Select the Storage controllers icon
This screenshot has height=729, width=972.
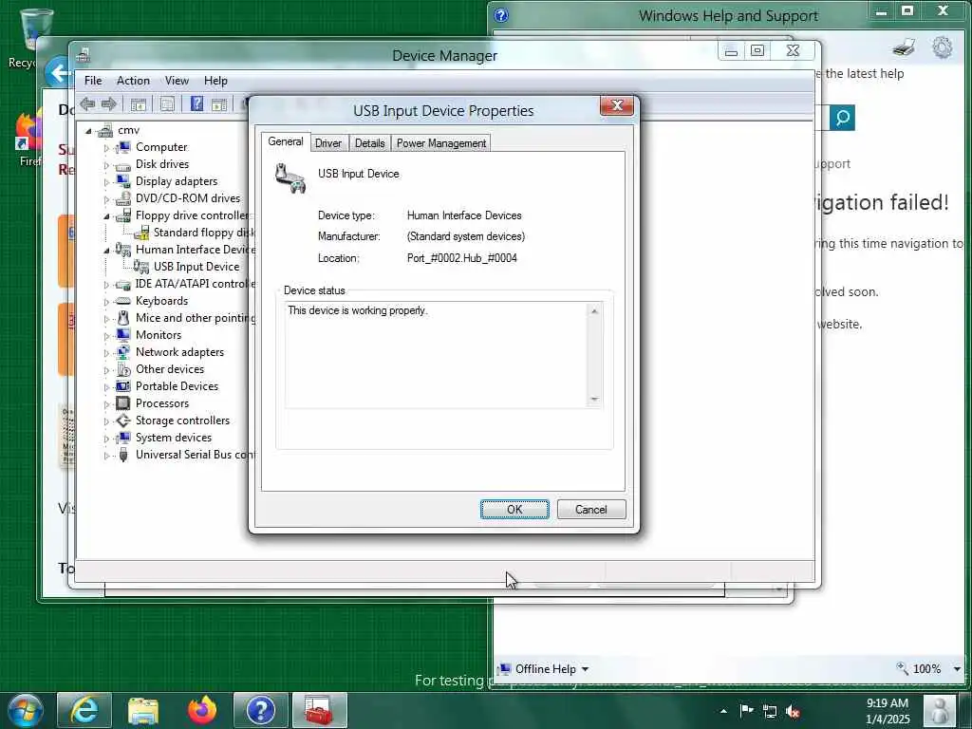pyautogui.click(x=123, y=421)
